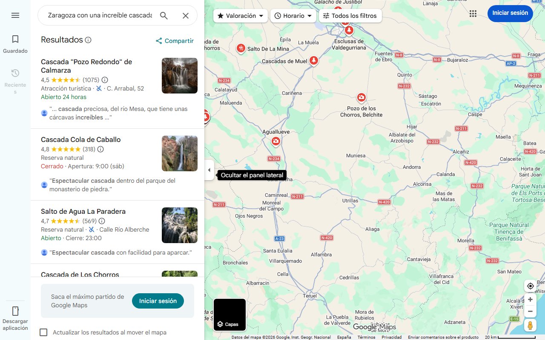Open the Privacidad footer link
The width and height of the screenshot is (545, 340).
[x=392, y=337]
